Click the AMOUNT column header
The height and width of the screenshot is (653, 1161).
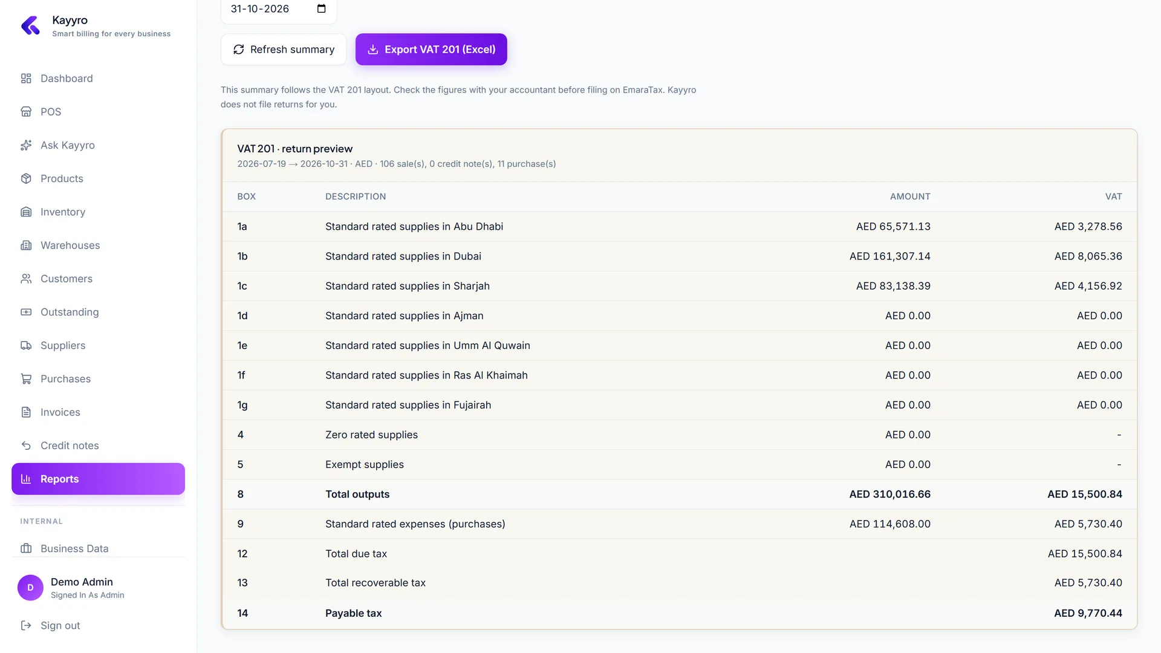(910, 197)
